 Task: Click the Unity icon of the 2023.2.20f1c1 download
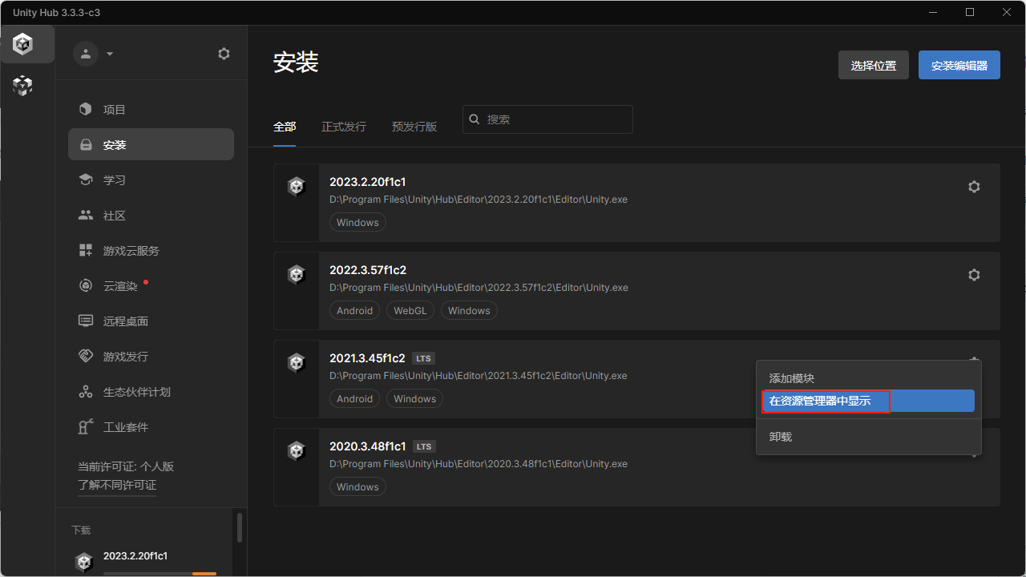click(84, 562)
